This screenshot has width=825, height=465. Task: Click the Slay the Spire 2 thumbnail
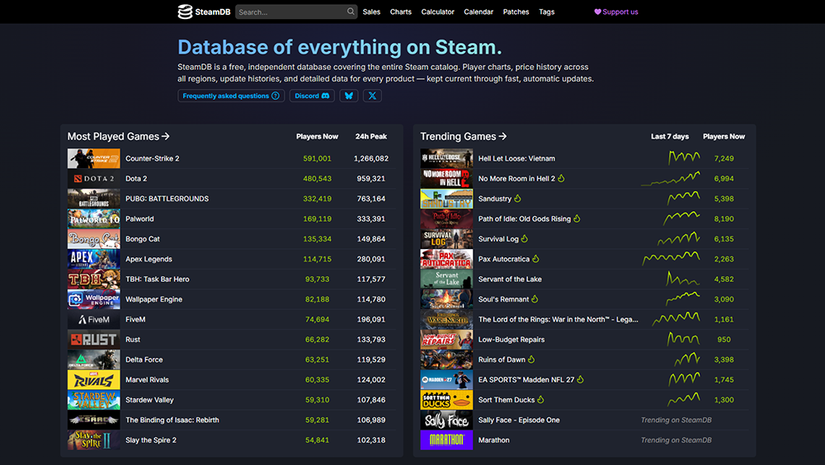click(94, 440)
